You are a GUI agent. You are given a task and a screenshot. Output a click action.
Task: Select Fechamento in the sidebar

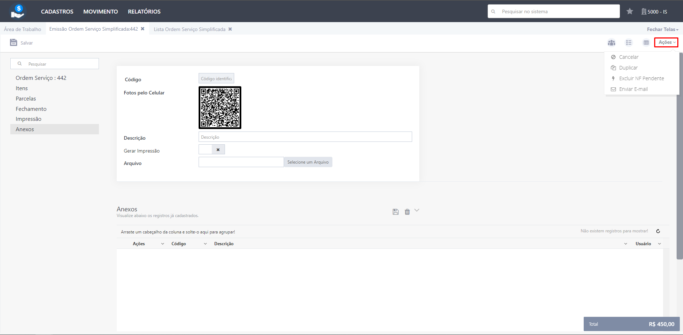(31, 109)
